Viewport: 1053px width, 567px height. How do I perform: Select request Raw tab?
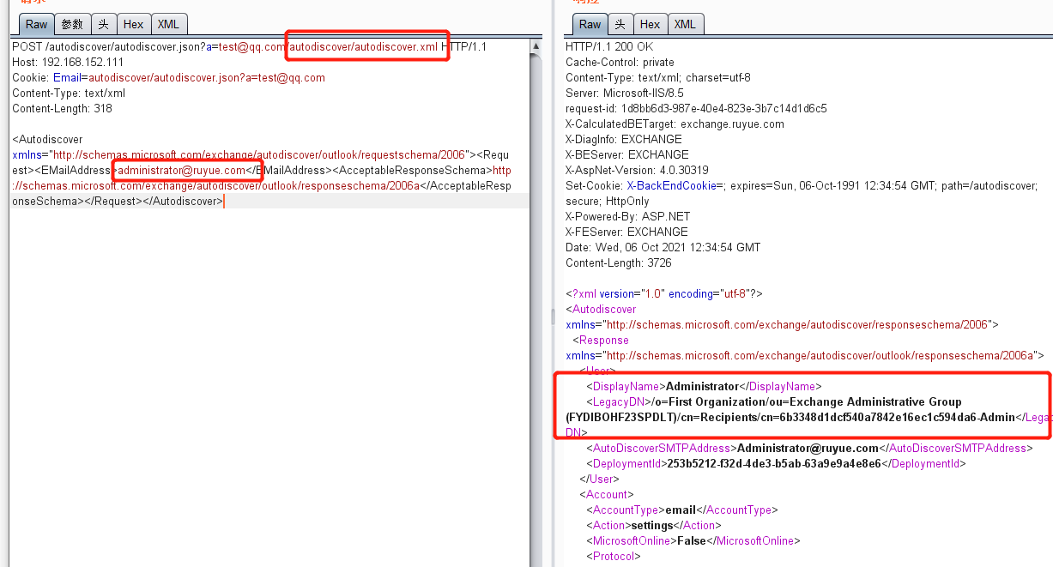[x=36, y=25]
